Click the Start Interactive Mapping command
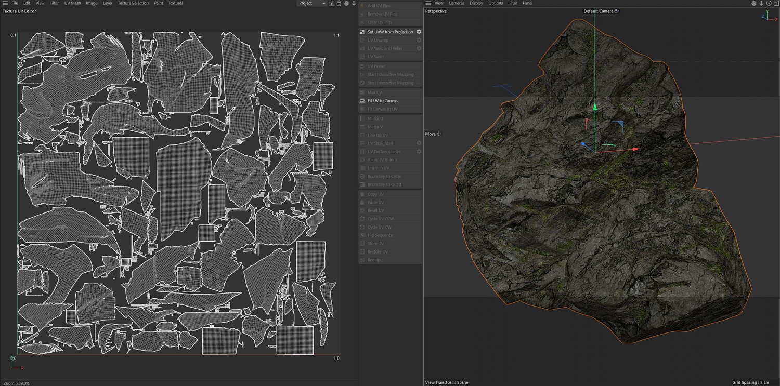 tap(391, 75)
